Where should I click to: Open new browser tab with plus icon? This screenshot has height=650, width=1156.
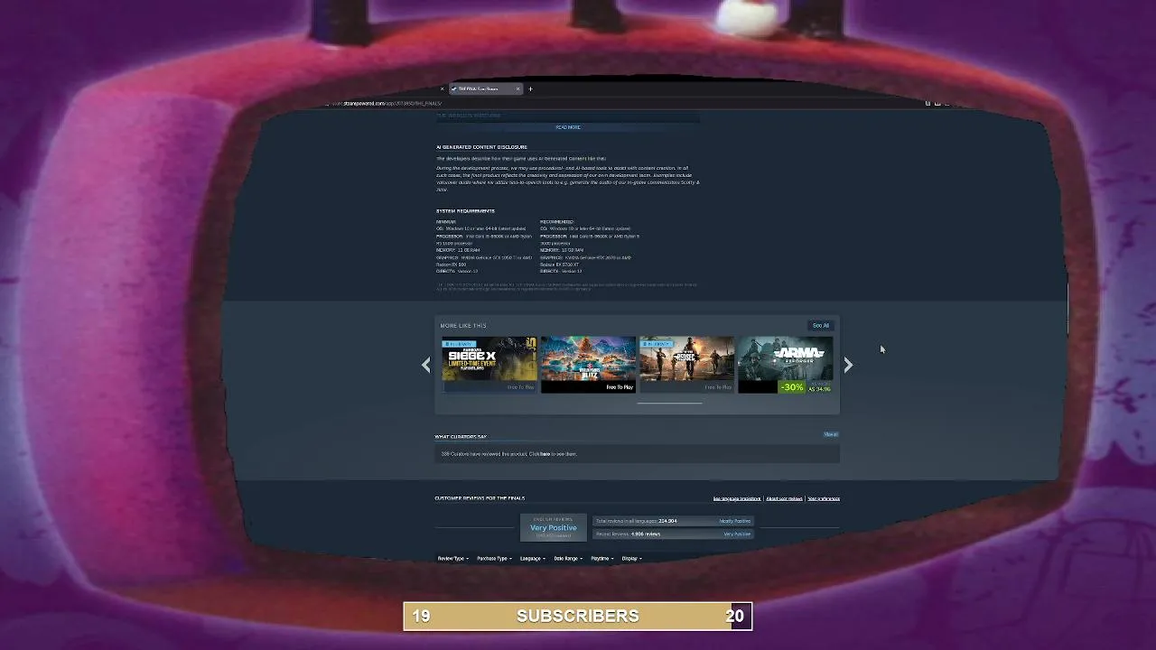click(530, 88)
